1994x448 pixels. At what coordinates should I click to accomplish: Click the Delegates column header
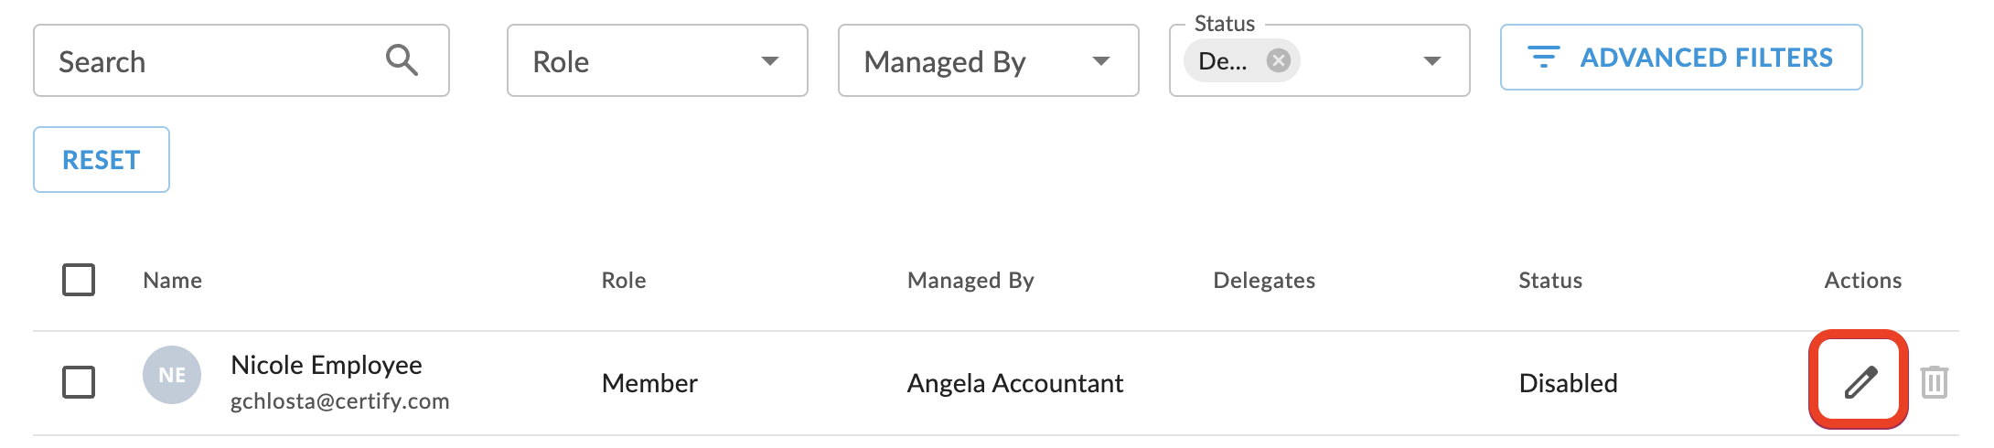(x=1264, y=281)
